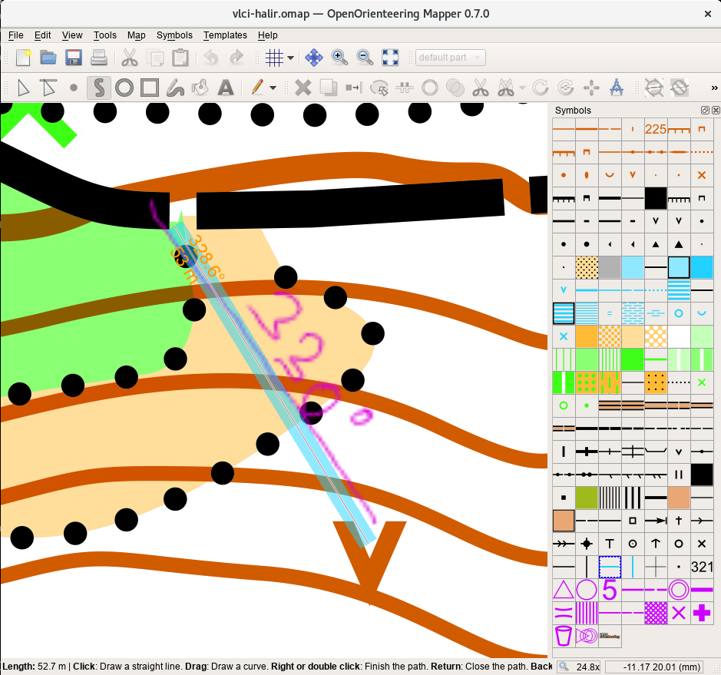Click the Scale objects icon
The width and height of the screenshot is (721, 675).
tap(591, 88)
